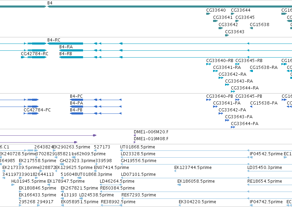Click transcript CG42784-RC
Image resolution: width=292 pixels, height=207 pixels.
[x=35, y=54]
